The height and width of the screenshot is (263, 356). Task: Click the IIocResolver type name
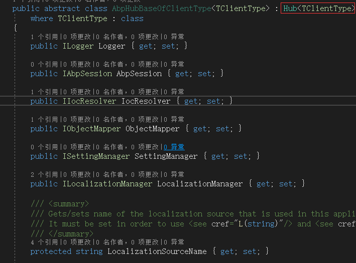click(x=89, y=101)
